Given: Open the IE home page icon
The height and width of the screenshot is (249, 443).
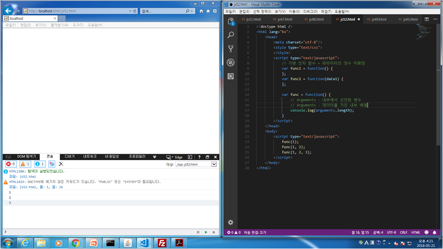Looking at the screenshot, I should 201,11.
